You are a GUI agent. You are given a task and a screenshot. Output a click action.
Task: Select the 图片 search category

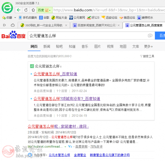tap(97, 46)
